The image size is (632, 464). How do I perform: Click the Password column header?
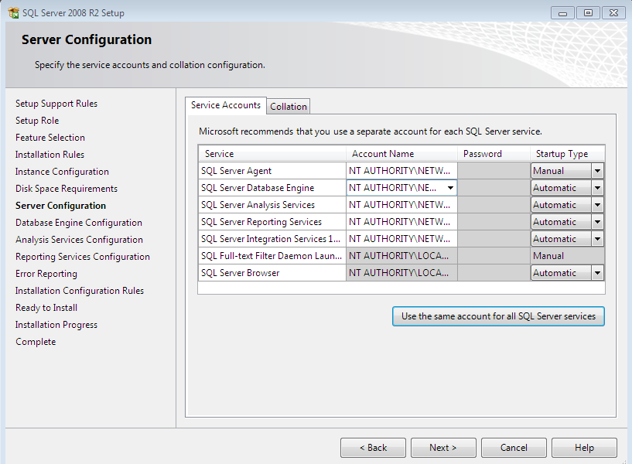[494, 154]
